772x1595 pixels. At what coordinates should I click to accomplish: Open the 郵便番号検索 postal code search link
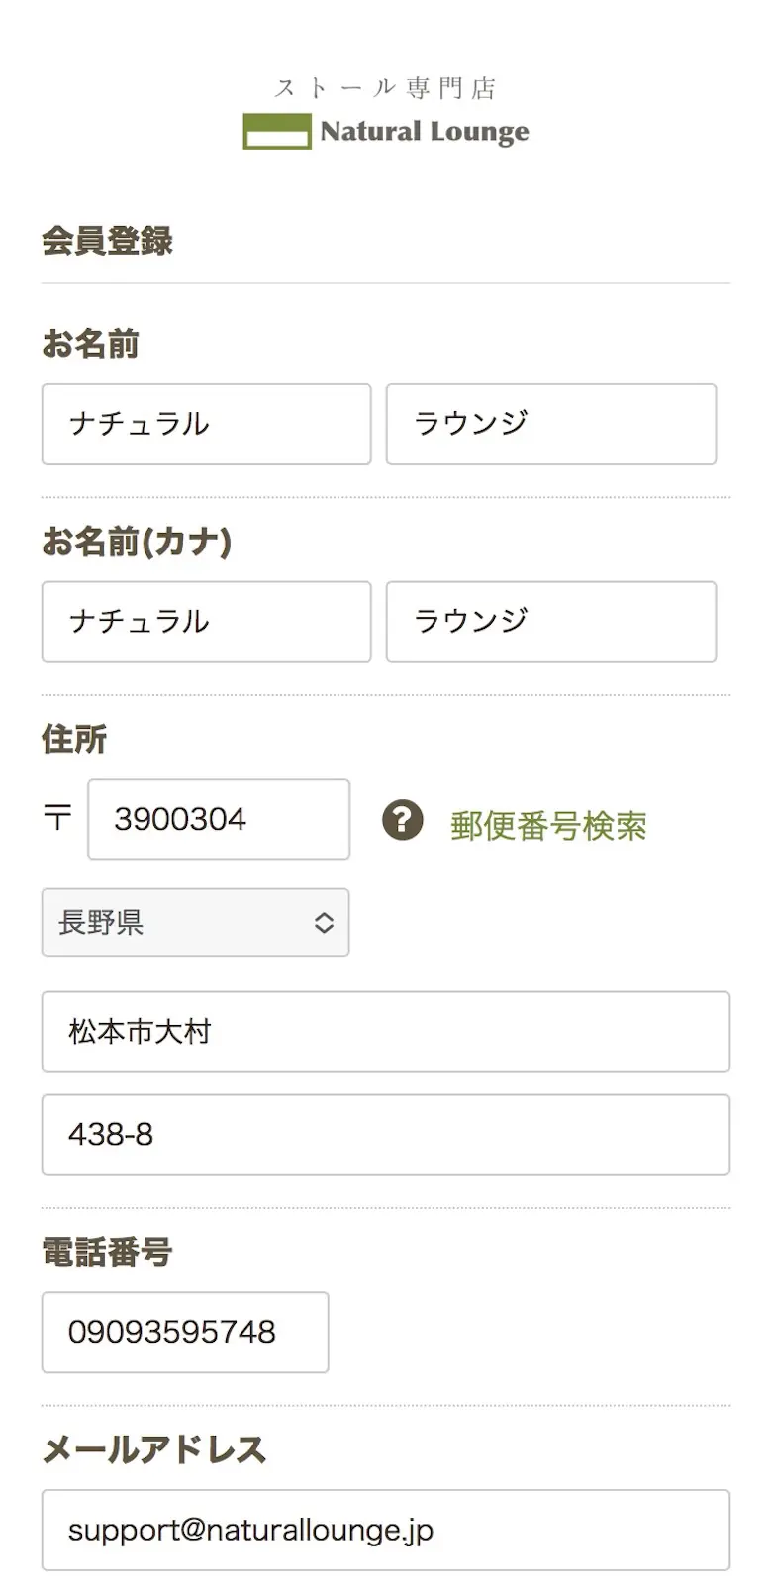548,825
